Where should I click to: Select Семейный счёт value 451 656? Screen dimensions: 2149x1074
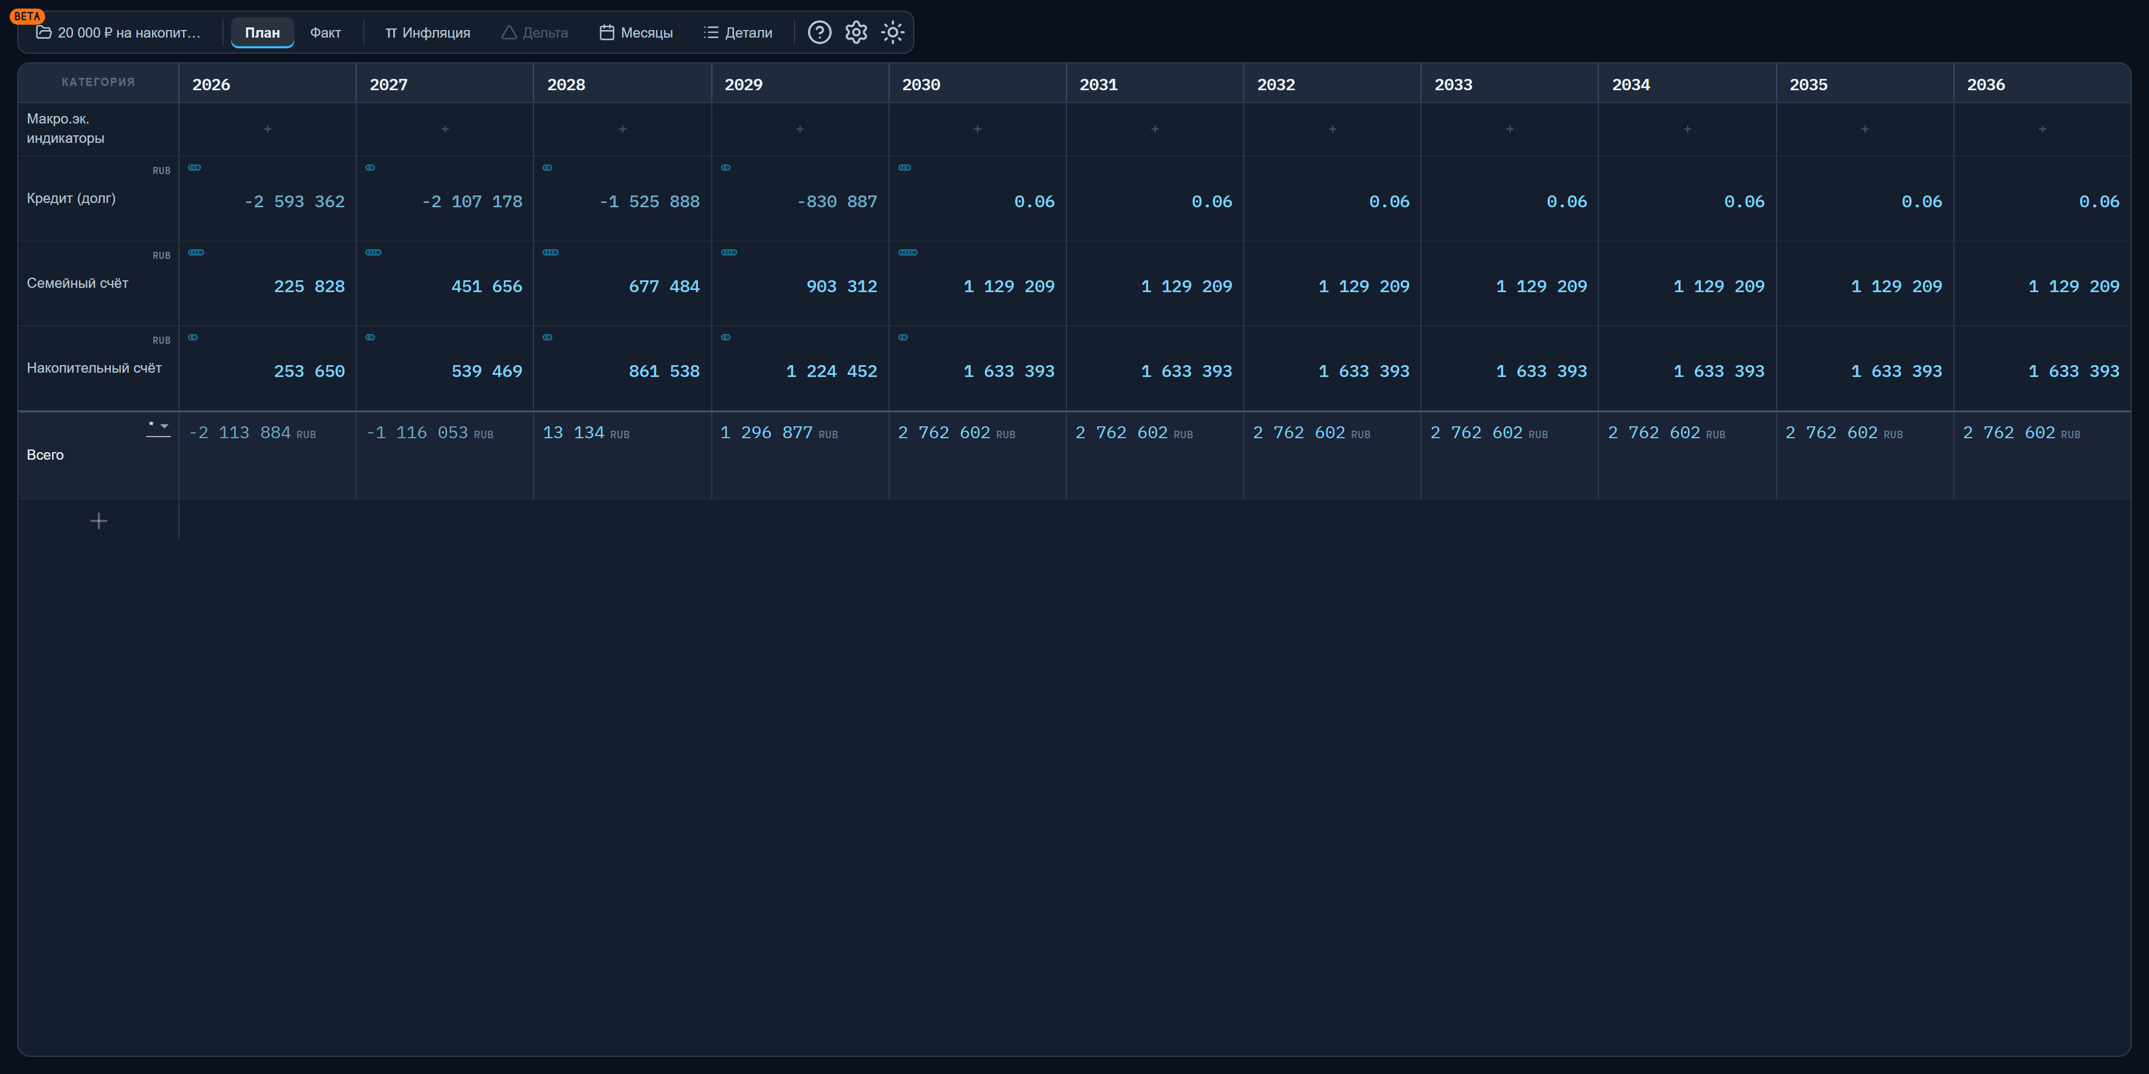click(x=486, y=287)
